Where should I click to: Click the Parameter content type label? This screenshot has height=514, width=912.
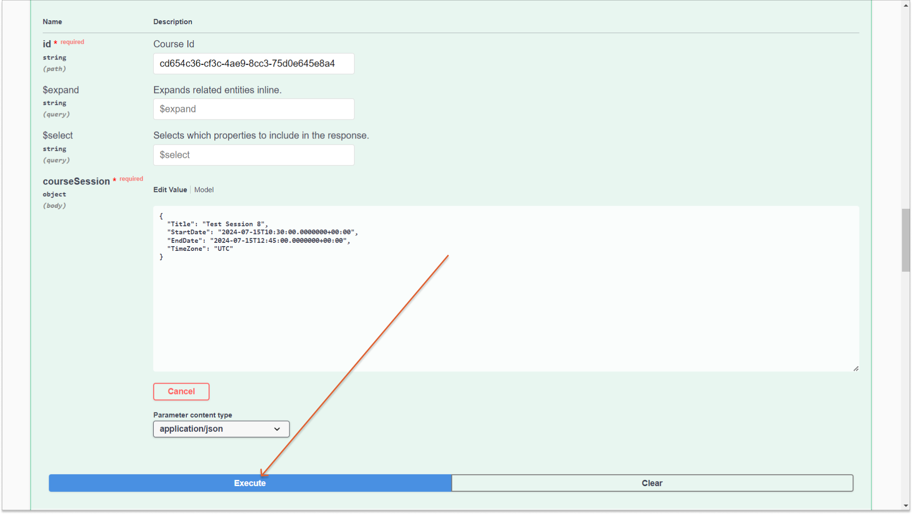pos(193,415)
